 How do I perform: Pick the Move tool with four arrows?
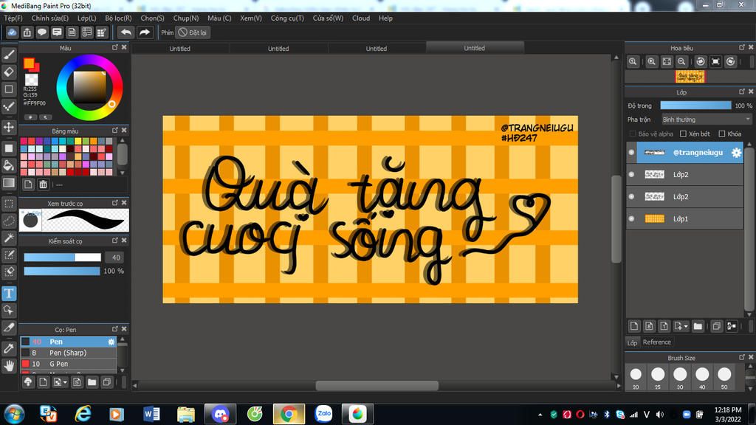click(x=9, y=127)
